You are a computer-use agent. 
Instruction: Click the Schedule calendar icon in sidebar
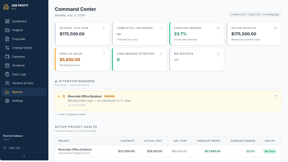click(7, 65)
